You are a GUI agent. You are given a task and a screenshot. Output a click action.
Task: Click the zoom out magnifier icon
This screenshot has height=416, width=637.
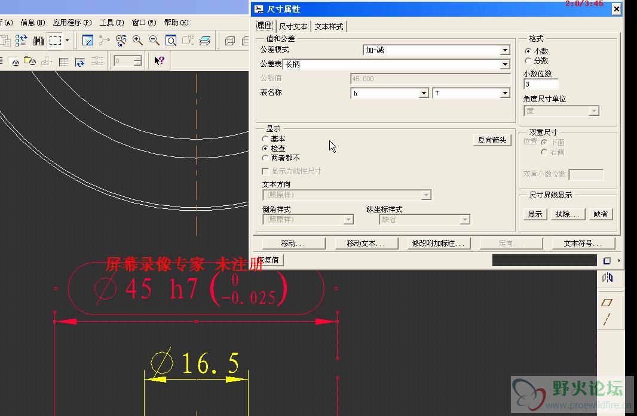[x=154, y=40]
